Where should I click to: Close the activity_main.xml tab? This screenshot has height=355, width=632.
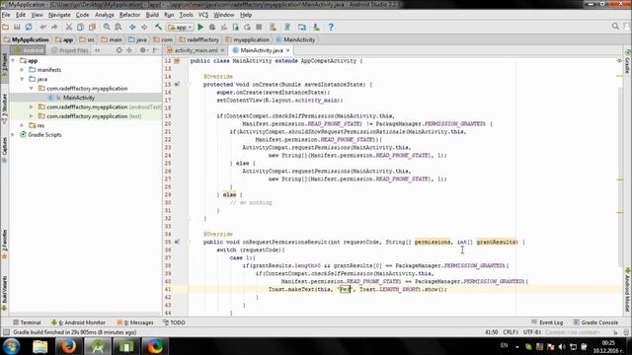click(222, 50)
